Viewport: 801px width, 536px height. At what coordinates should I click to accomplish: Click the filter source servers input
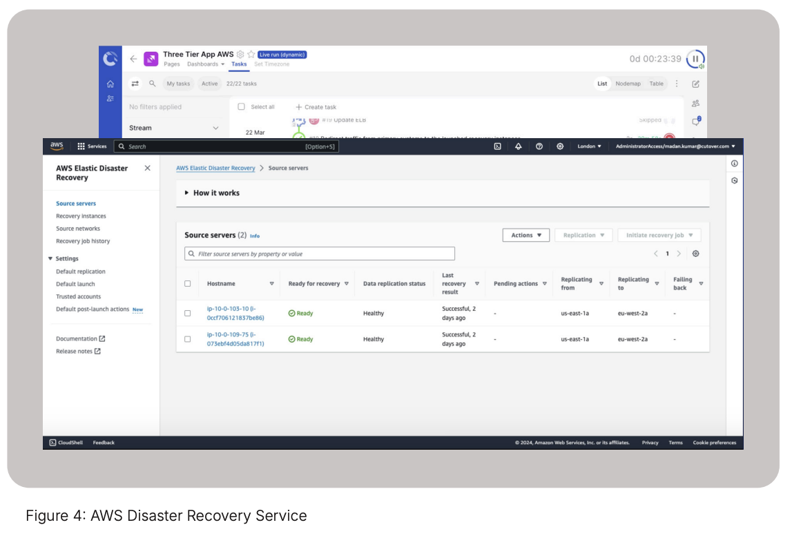point(320,254)
